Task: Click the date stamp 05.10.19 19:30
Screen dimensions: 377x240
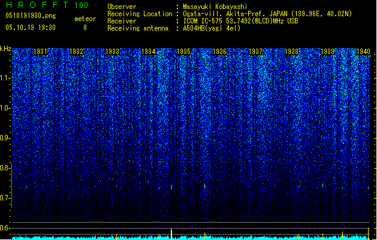Action: pos(31,28)
